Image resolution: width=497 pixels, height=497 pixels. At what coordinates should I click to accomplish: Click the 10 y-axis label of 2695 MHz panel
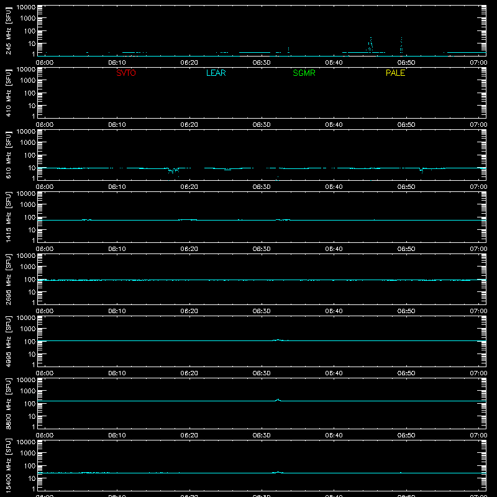[32, 292]
